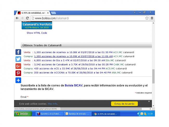The image size is (169, 127).
Task: Click the system tray clock 11:39
Action: (x=150, y=114)
